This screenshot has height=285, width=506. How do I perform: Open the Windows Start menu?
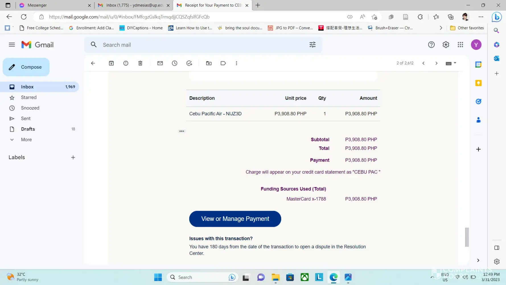tap(158, 277)
